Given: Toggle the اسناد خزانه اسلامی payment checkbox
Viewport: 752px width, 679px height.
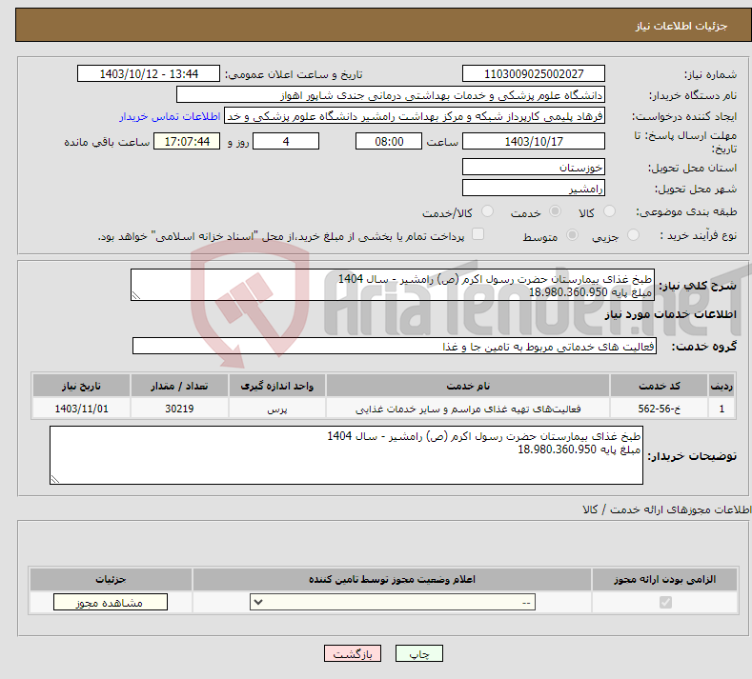Looking at the screenshot, I should coord(478,234).
